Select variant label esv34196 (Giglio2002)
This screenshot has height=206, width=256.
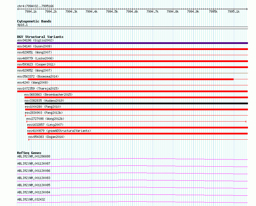[35, 40]
